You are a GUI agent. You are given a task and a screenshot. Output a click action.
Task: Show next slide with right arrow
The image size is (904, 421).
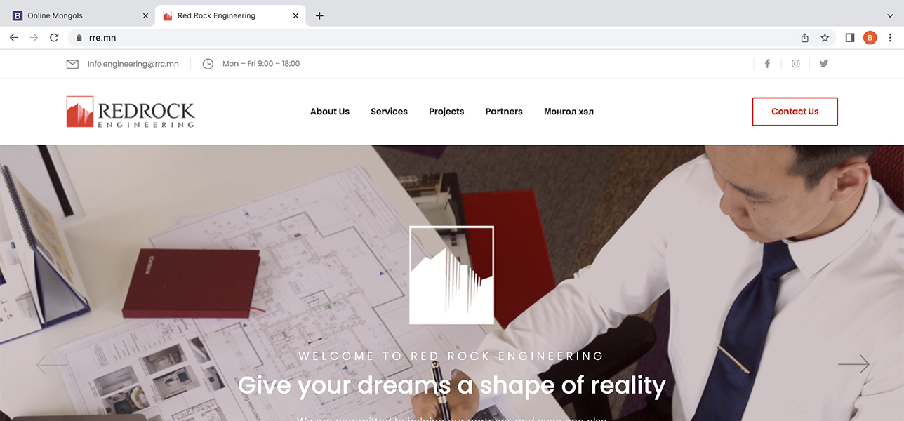853,363
